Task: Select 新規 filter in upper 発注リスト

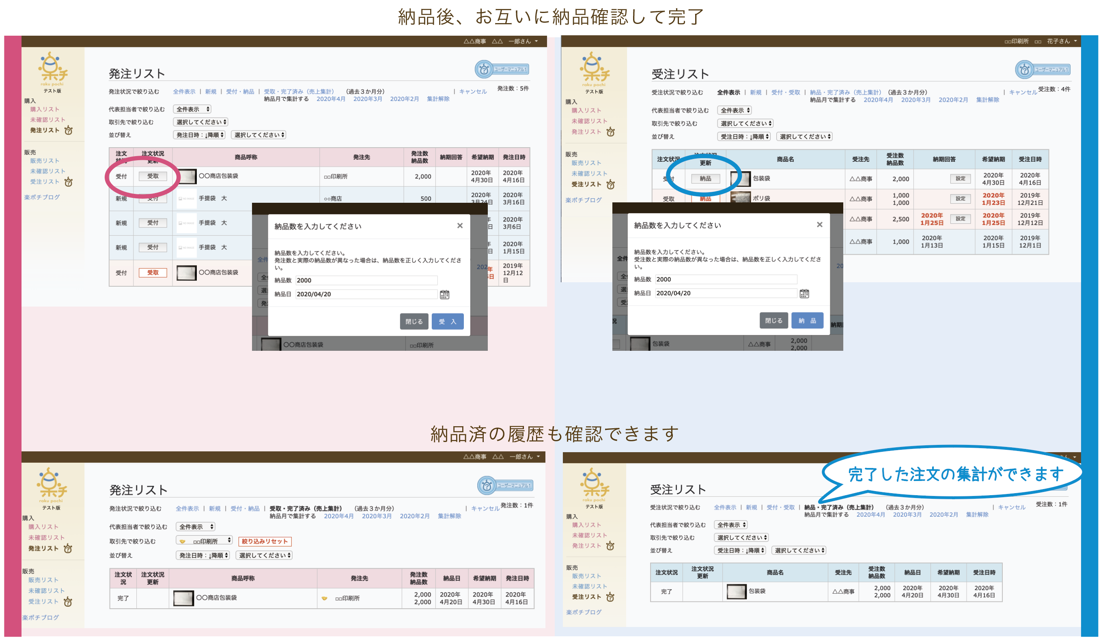Action: [211, 91]
